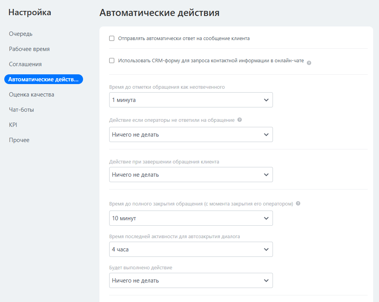The height and width of the screenshot is (302, 379).
Task: Open Оценка качества section
Action: click(x=32, y=95)
